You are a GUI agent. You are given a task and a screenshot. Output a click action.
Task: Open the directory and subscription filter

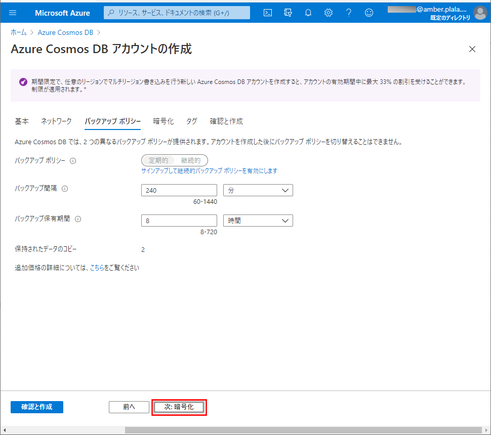pos(288,13)
